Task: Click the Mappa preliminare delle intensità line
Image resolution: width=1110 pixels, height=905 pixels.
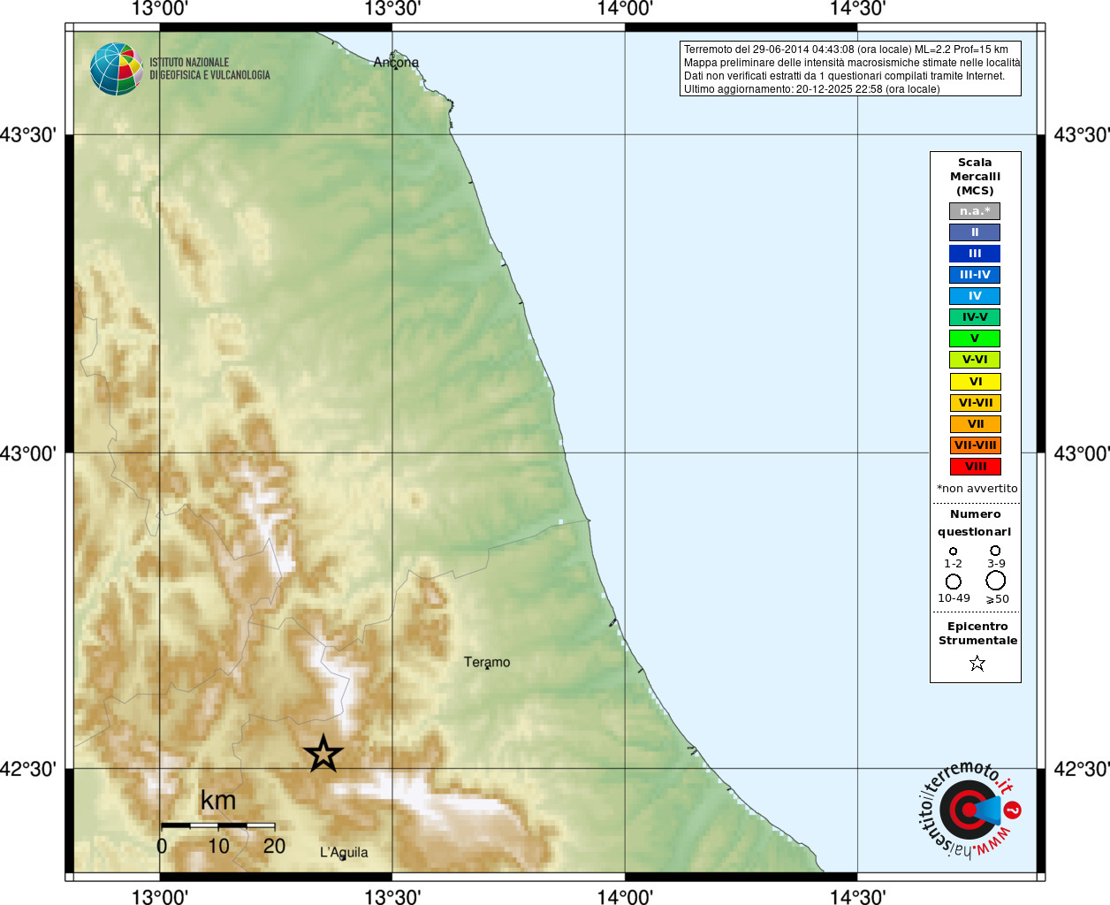Action: tap(851, 63)
